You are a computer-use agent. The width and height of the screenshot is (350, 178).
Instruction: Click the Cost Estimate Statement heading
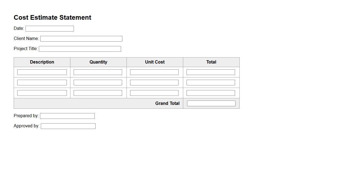coord(52,18)
